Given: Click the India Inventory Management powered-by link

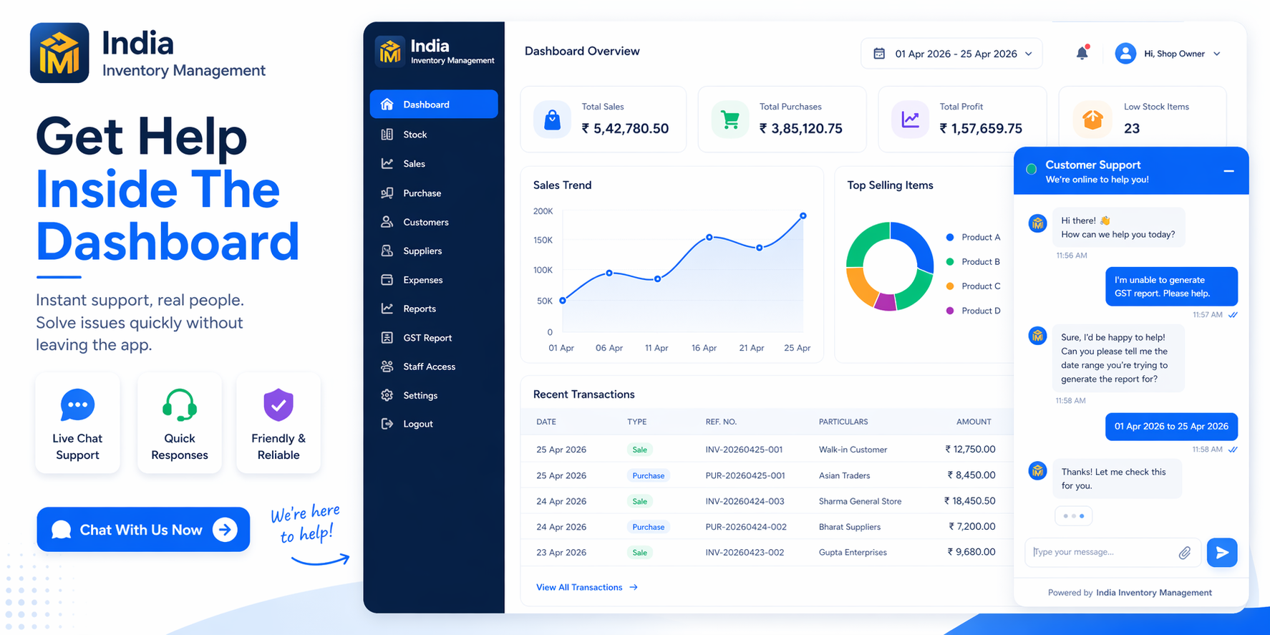Looking at the screenshot, I should tap(1154, 593).
